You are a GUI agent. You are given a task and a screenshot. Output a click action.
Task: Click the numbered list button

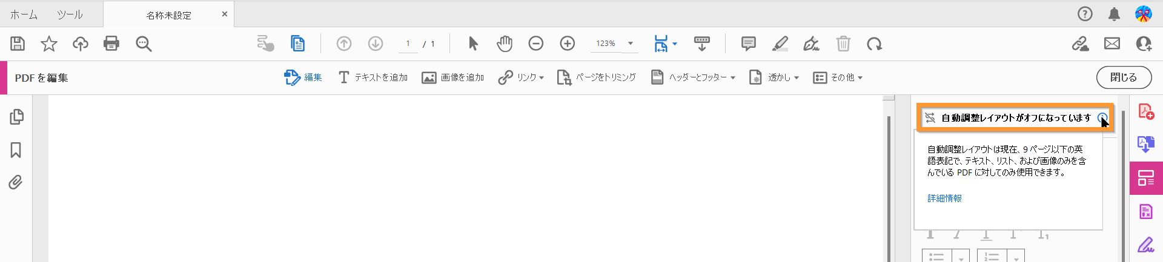click(992, 257)
